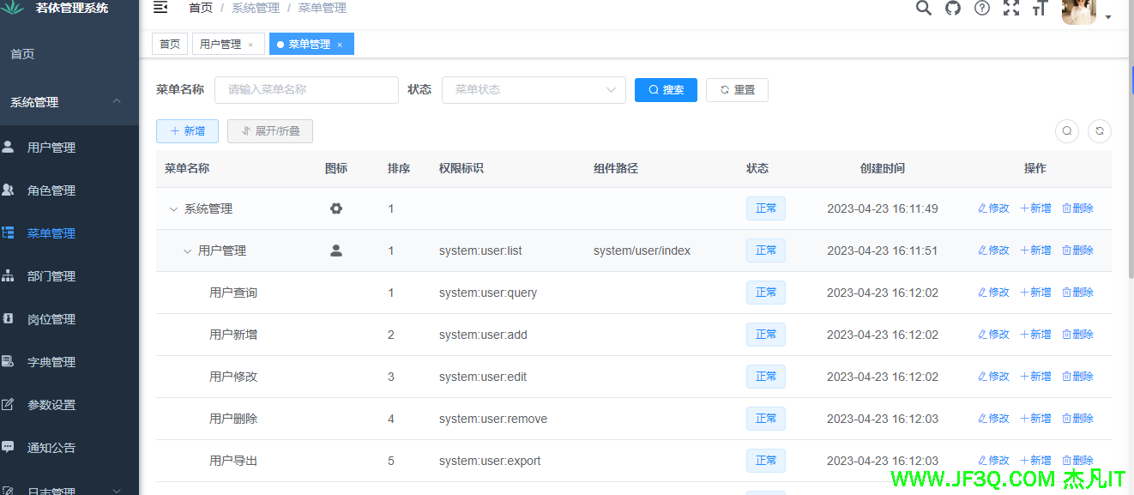Collapse the sidebar with the hamburger icon

(x=160, y=8)
